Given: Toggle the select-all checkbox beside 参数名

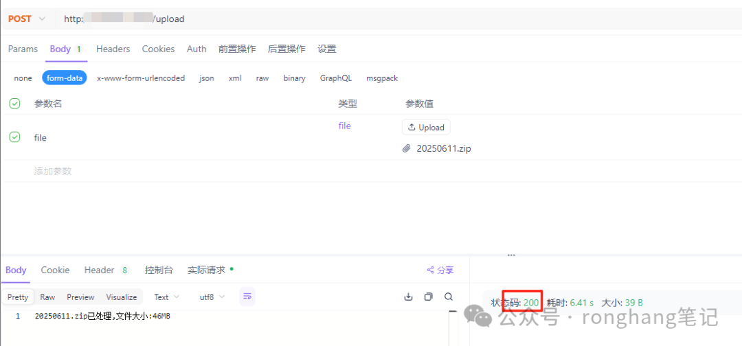Looking at the screenshot, I should coord(14,104).
